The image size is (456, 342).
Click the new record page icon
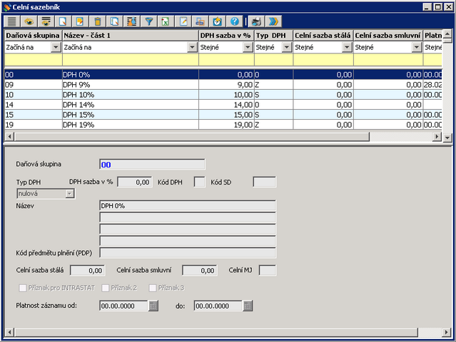click(64, 21)
